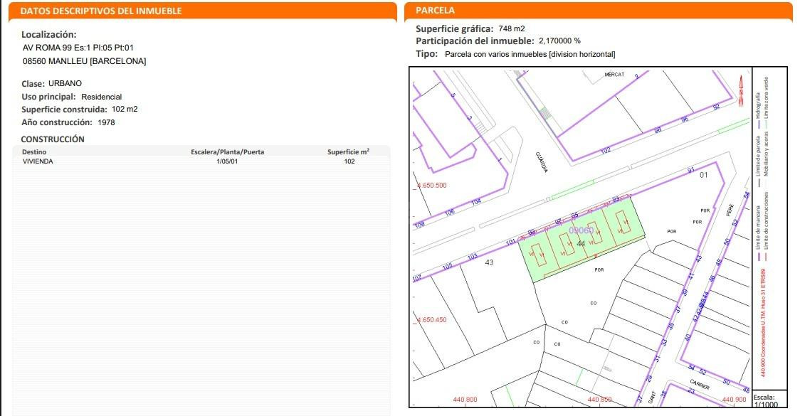Click the purple 'Límite de manzana' legend swatch
Viewport: 800px width, 416px height.
point(758,257)
